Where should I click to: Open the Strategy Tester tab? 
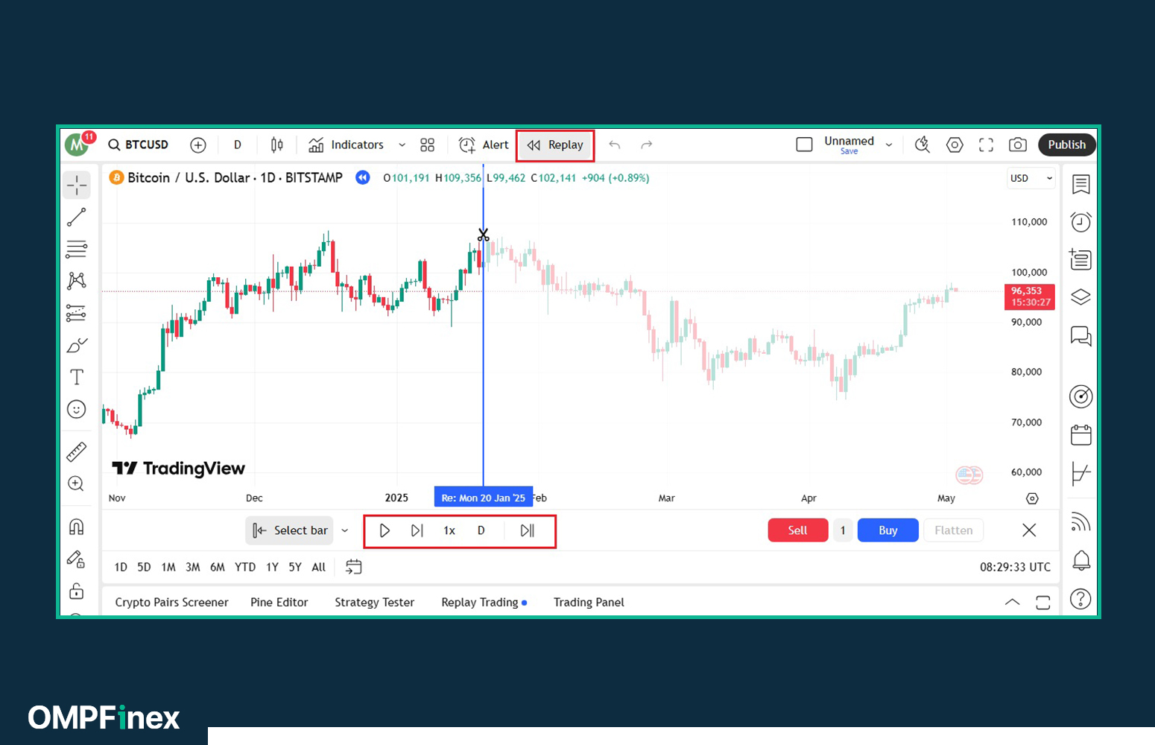point(375,602)
